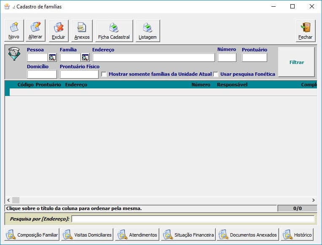Open Visitas Domiciliares
The image size is (322, 245).
click(87, 235)
